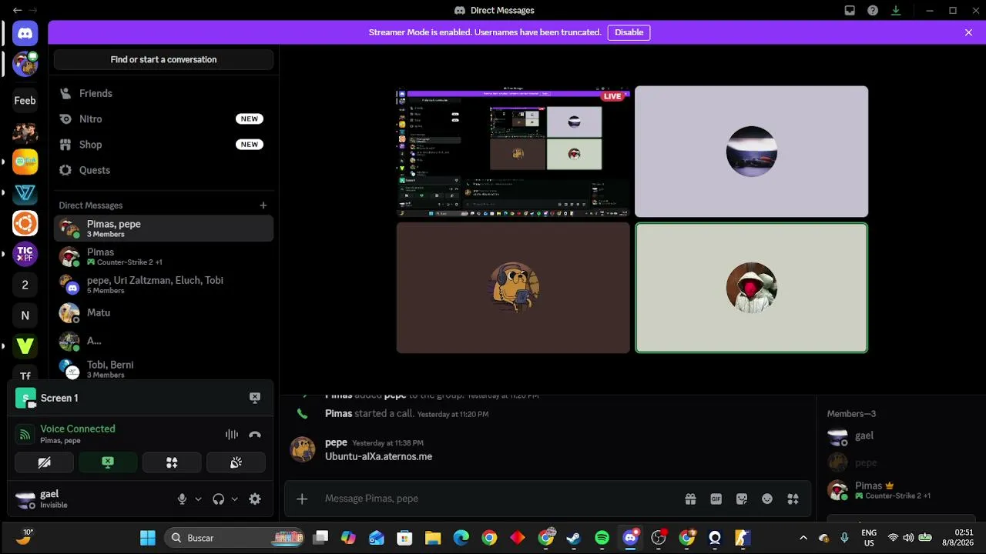The image size is (986, 554).
Task: Toggle headphone deafen in user panel
Action: coord(218,499)
